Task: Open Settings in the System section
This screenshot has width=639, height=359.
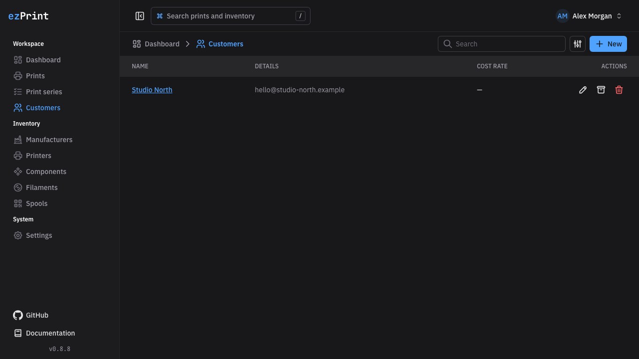Action: pos(60,235)
